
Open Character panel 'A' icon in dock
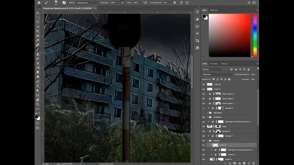click(x=197, y=33)
